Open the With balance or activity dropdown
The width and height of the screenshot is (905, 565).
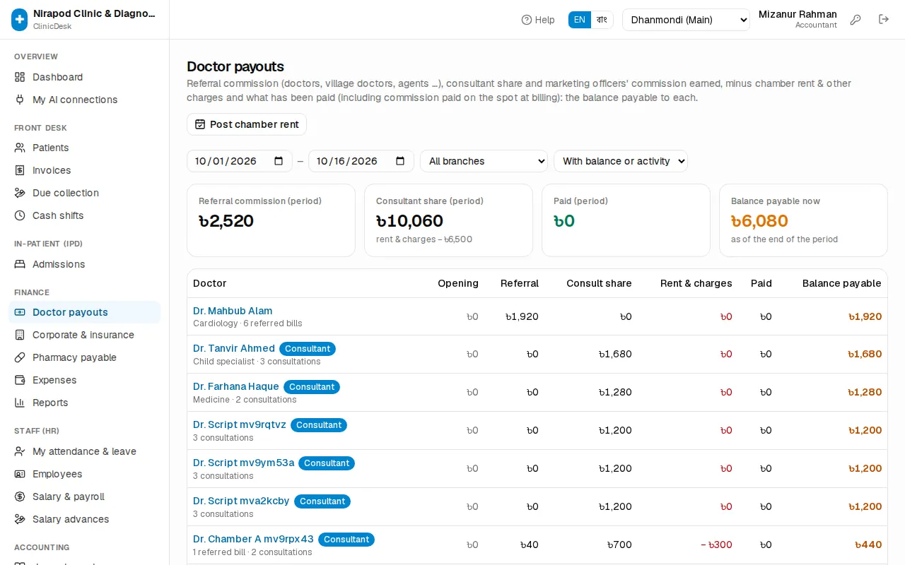621,161
